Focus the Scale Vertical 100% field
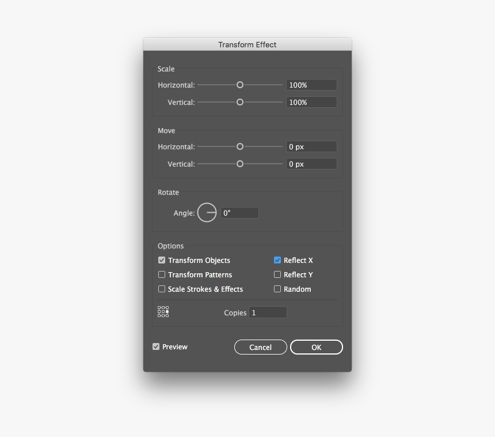 coord(311,102)
